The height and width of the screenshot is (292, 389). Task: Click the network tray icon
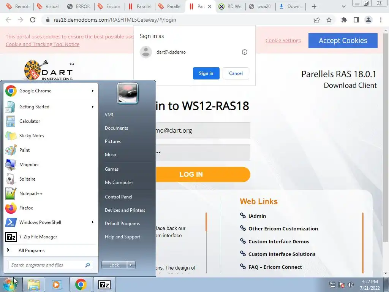[x=332, y=285]
